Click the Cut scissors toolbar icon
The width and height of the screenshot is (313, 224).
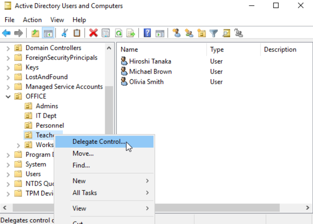point(64,33)
